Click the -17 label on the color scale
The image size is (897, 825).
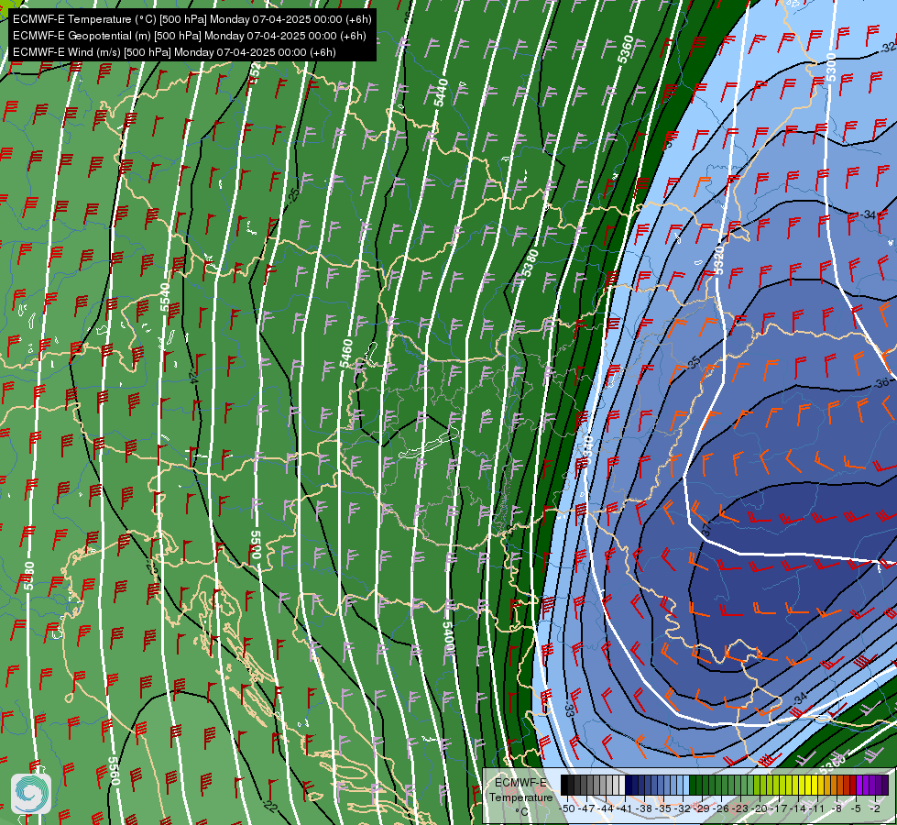(779, 808)
